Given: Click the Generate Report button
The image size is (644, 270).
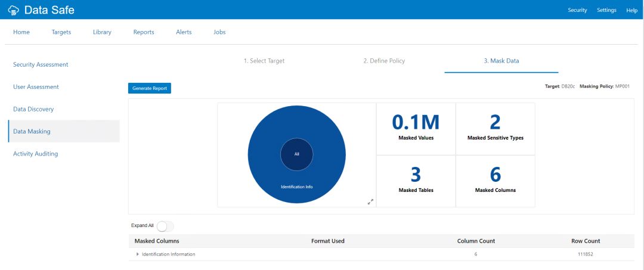Looking at the screenshot, I should tap(150, 88).
